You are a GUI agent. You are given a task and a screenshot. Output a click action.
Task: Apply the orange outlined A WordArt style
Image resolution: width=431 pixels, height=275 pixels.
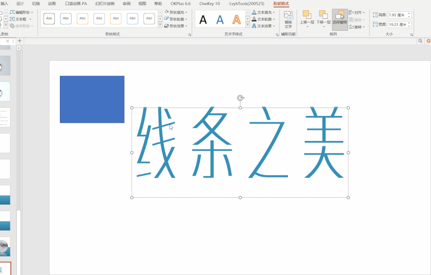[236, 19]
